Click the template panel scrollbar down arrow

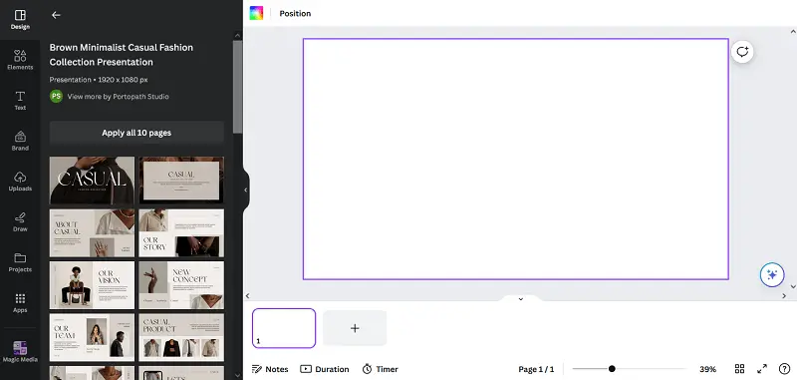(x=238, y=375)
